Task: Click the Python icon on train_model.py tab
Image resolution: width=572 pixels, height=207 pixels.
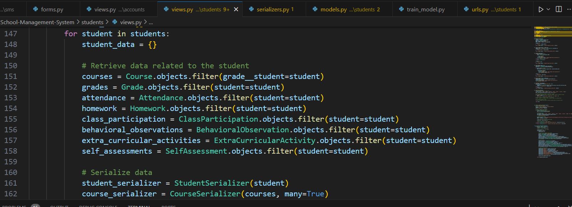Action: (401, 9)
